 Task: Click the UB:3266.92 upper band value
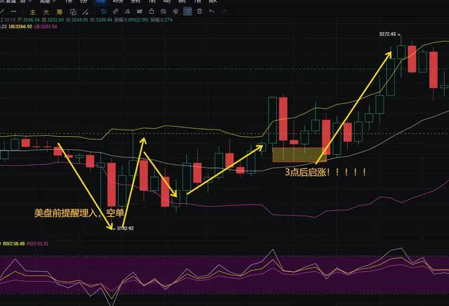pyautogui.click(x=21, y=26)
